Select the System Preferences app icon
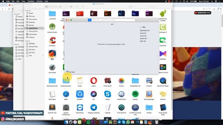223x125 pixels. click(x=66, y=107)
